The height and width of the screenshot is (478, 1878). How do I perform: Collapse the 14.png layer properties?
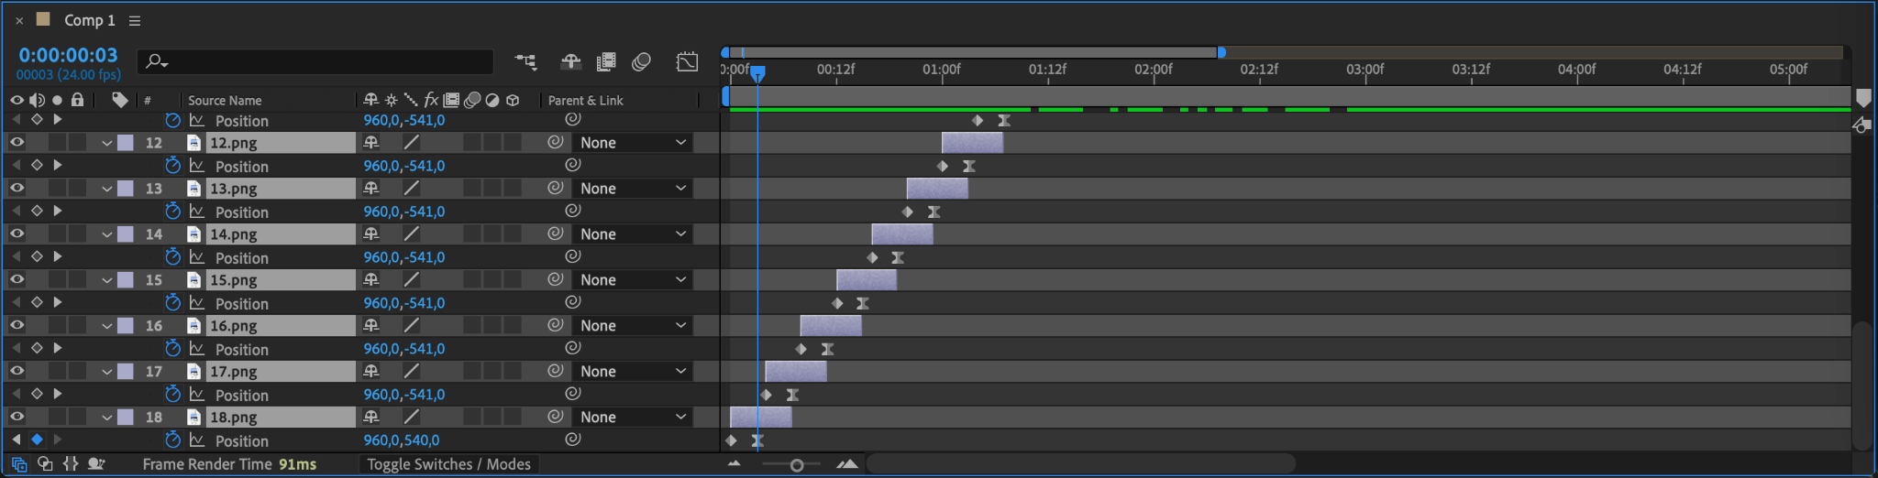(107, 234)
